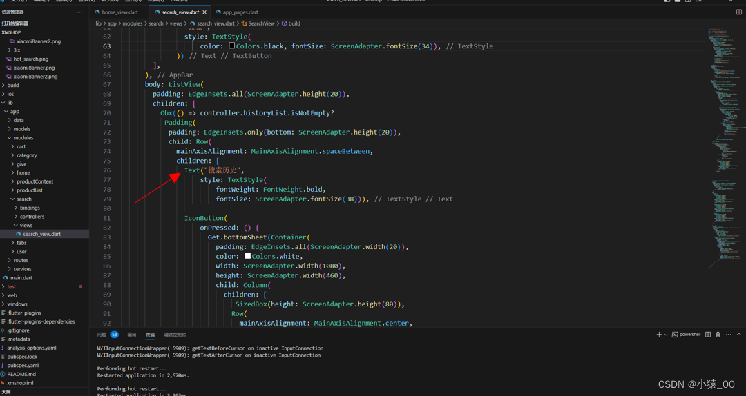Open the Explorer panel more actions menu

(79, 12)
